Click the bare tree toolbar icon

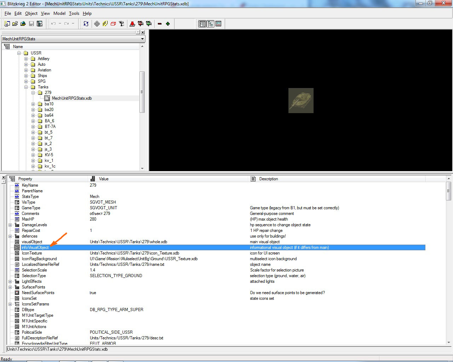[x=121, y=24]
